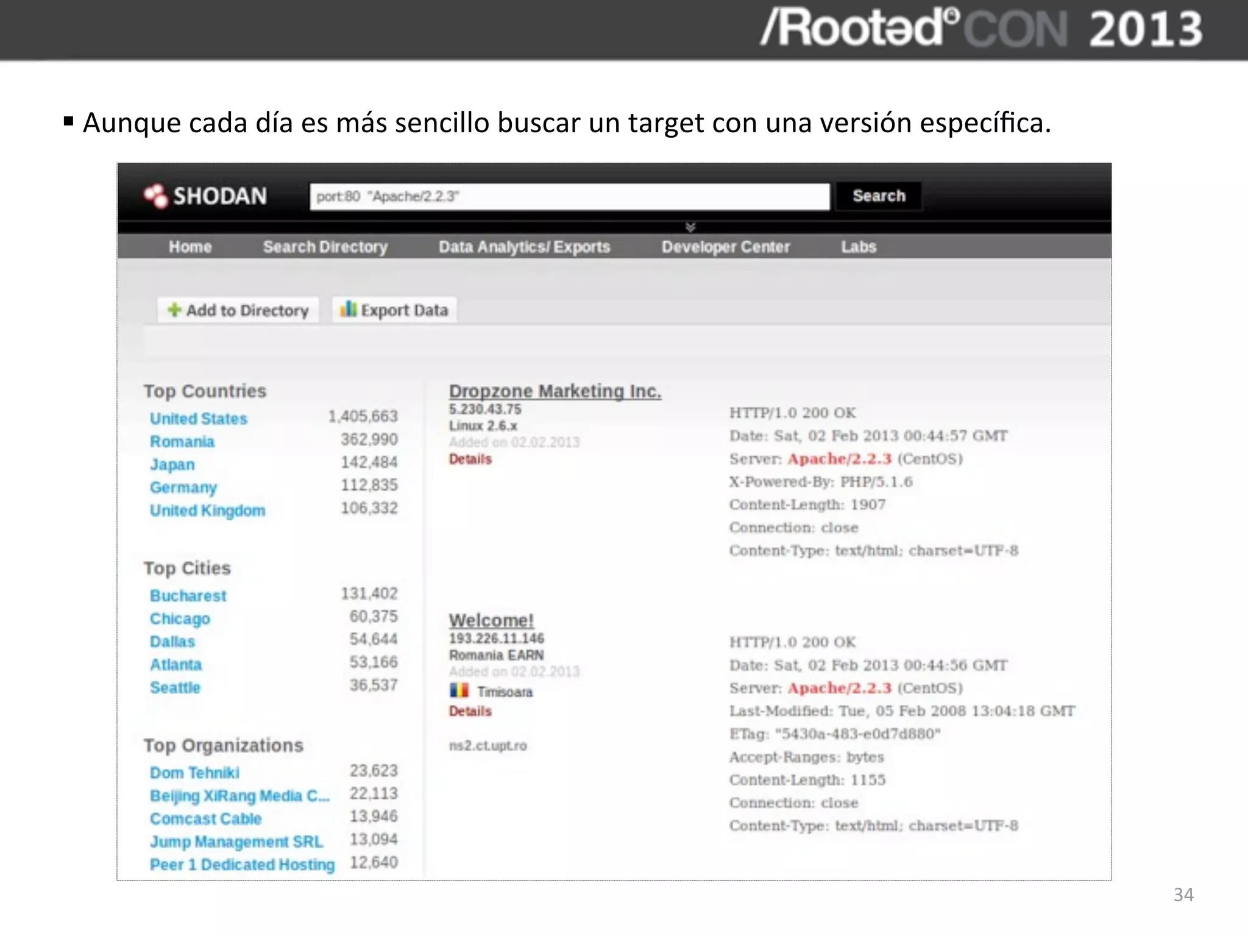
Task: Click the green plus Add to Directory icon
Action: (x=174, y=310)
